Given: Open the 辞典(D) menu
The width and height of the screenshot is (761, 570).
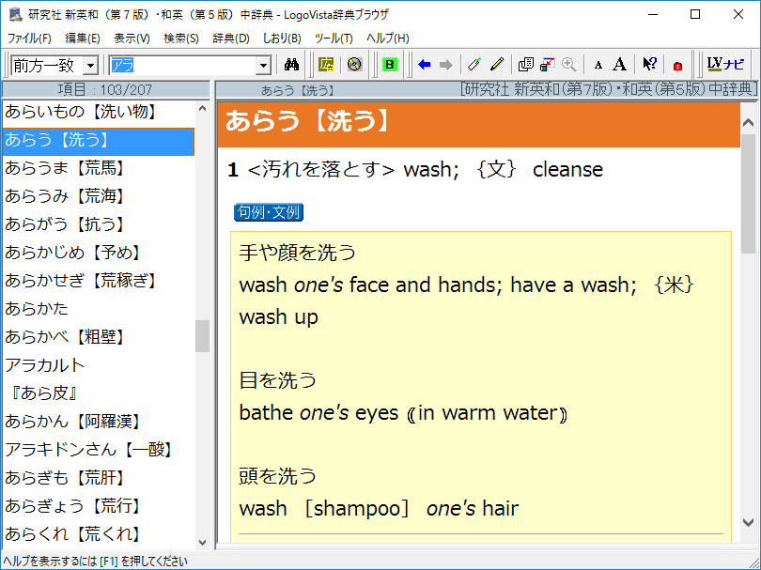Looking at the screenshot, I should pyautogui.click(x=230, y=39).
